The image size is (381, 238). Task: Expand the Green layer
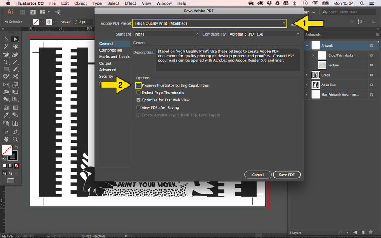tap(306, 75)
